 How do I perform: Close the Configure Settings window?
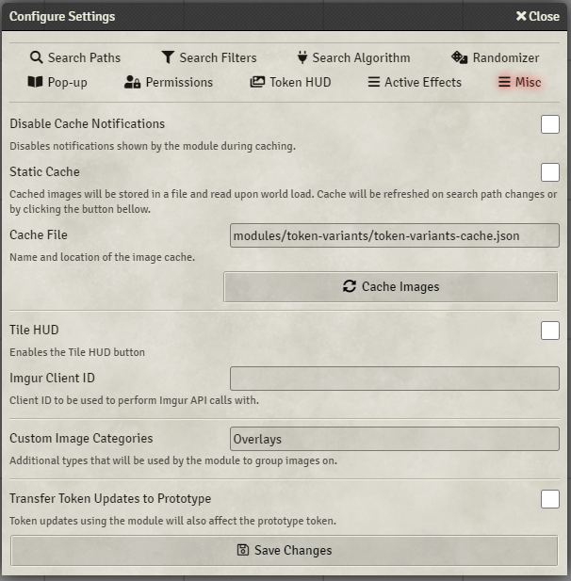pyautogui.click(x=538, y=16)
